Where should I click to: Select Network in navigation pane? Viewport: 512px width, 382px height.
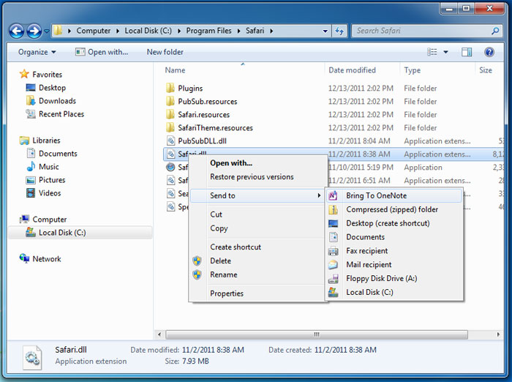coord(47,259)
